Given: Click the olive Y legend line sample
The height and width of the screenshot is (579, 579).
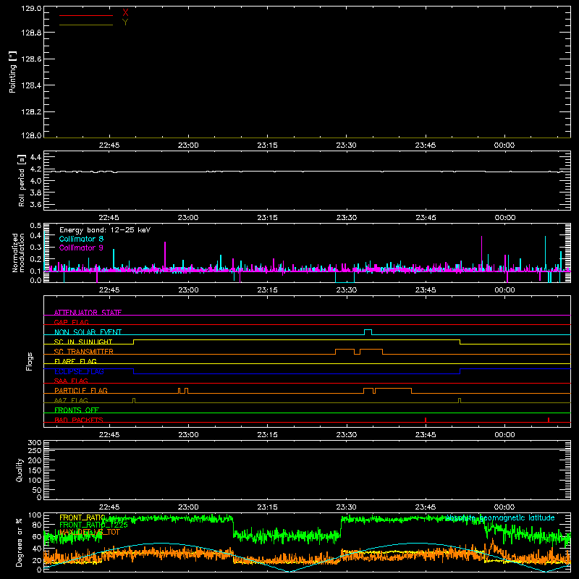Looking at the screenshot, I should [86, 25].
